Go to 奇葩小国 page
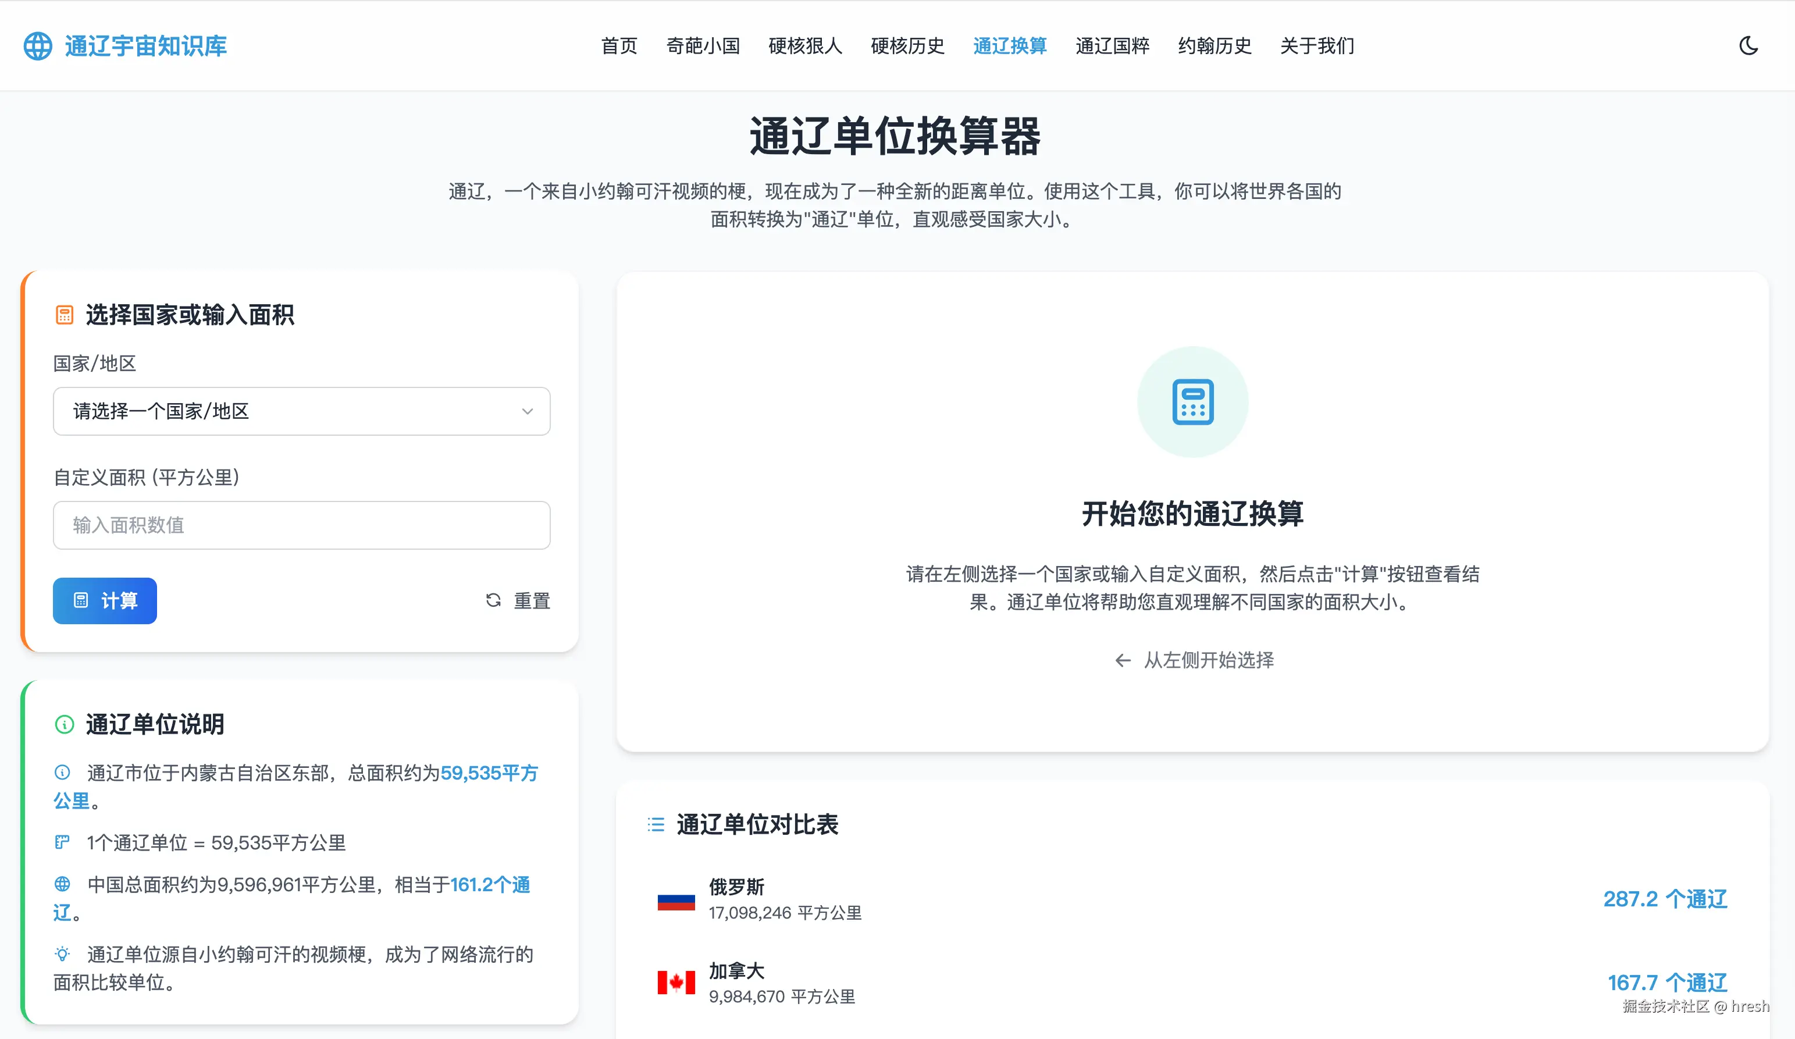1795x1039 pixels. coord(702,45)
